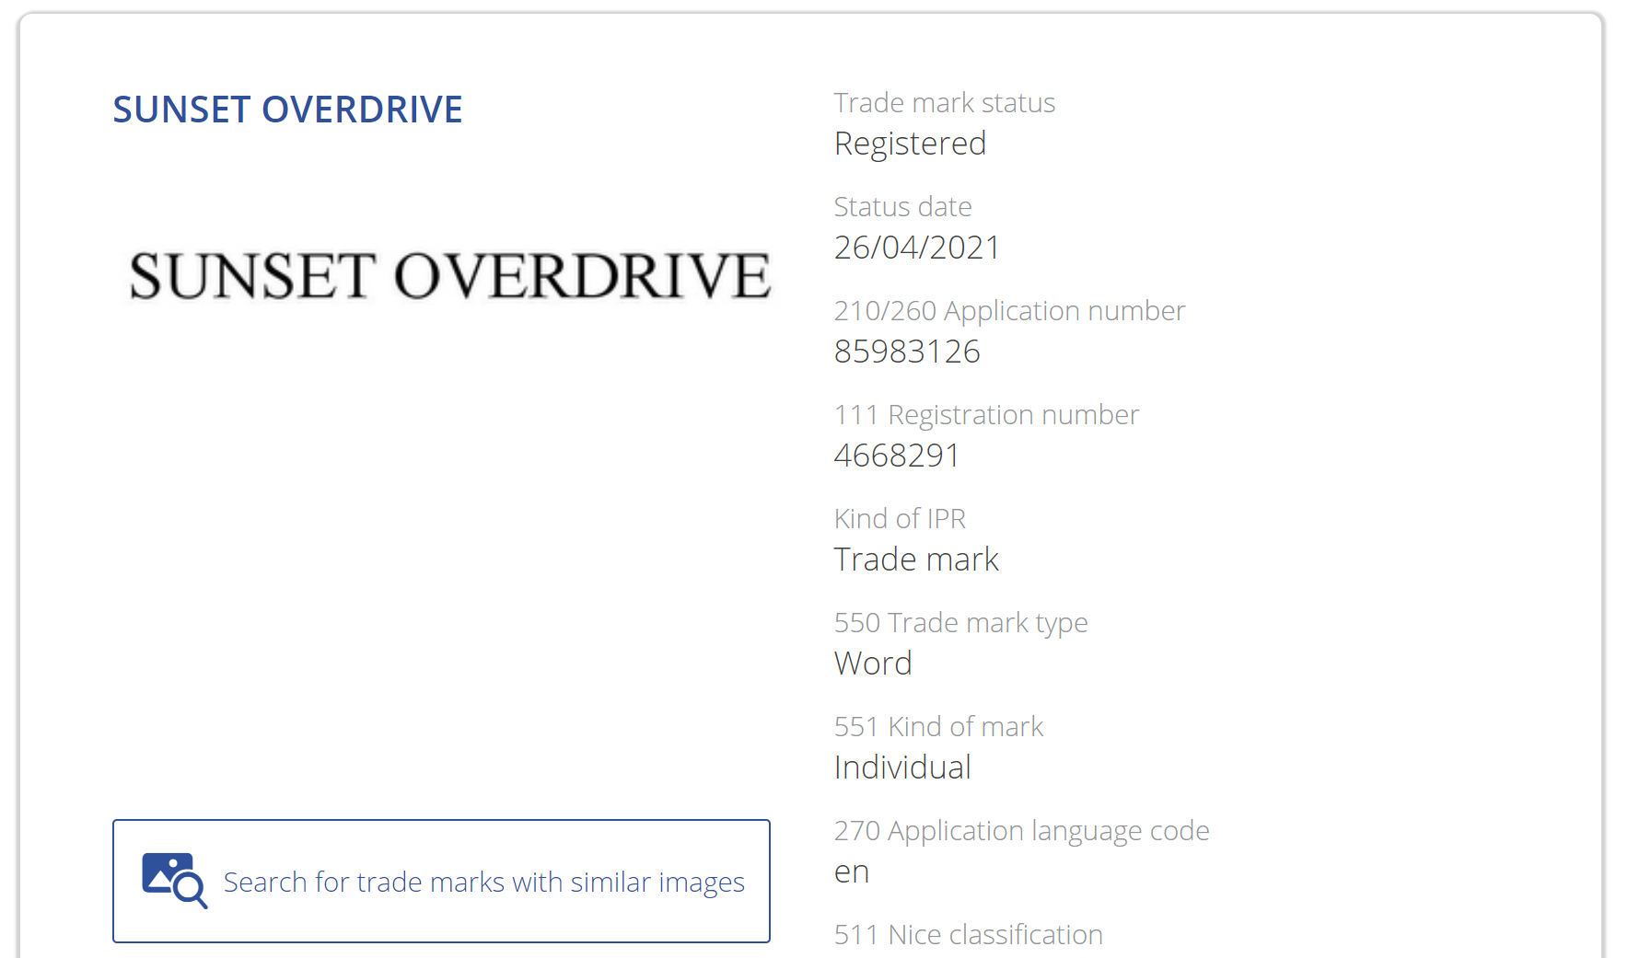Click the 111 Registration number label
The image size is (1628, 958).
[986, 415]
